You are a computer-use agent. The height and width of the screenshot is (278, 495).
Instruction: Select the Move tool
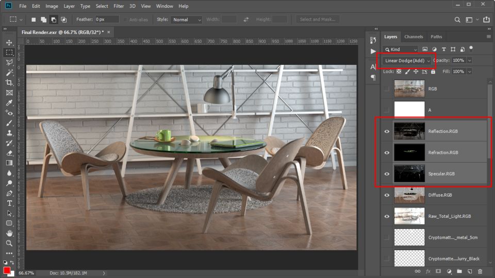(9, 42)
